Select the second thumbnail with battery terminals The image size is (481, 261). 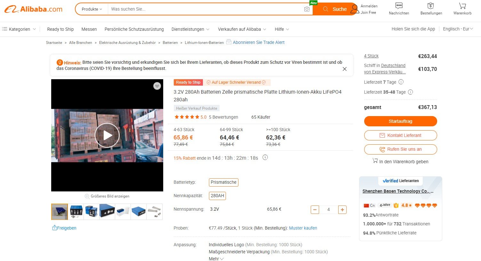pyautogui.click(x=76, y=212)
